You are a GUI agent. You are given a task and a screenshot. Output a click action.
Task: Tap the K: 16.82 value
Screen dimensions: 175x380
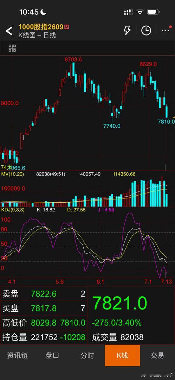tap(46, 210)
